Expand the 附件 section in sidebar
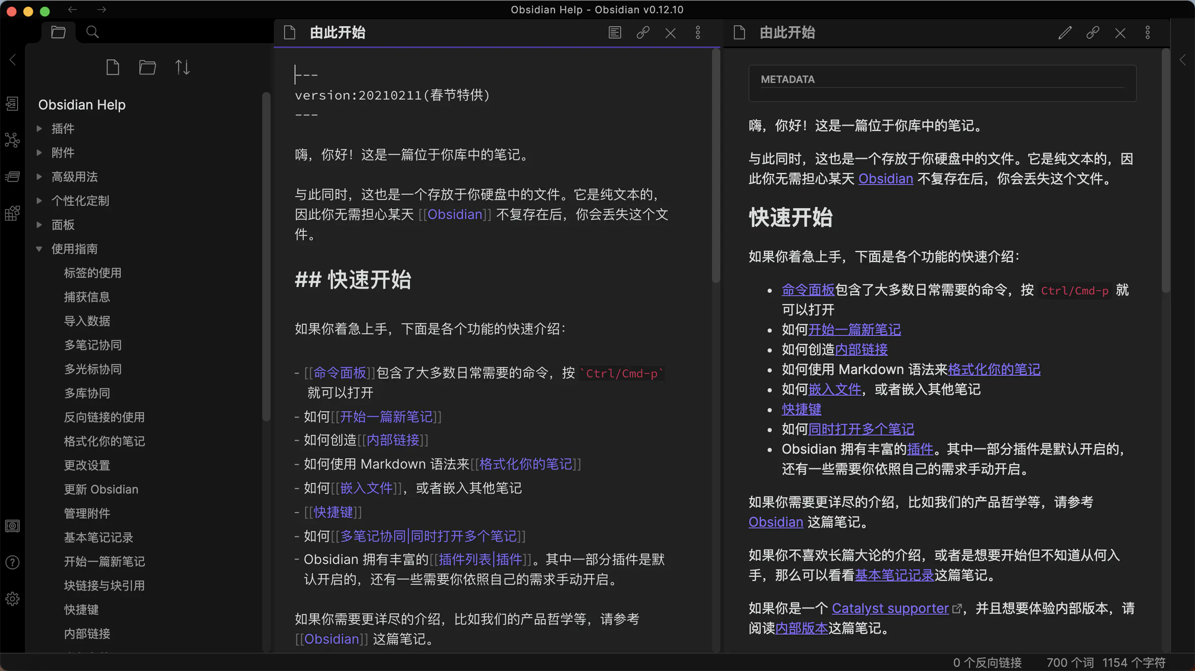1195x671 pixels. [x=39, y=153]
